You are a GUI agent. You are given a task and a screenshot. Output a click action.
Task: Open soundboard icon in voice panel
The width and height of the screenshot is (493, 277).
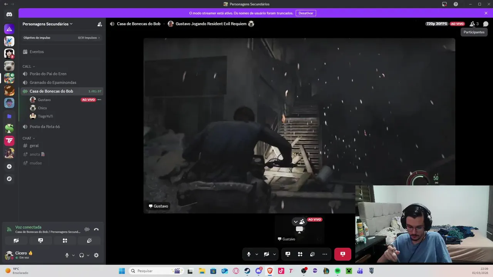coord(89,240)
